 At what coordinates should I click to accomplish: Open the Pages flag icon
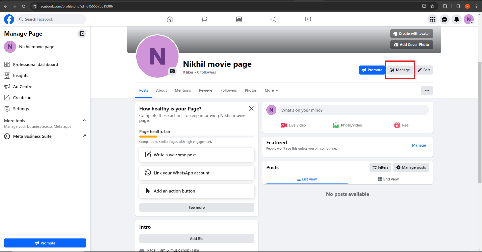[204, 19]
